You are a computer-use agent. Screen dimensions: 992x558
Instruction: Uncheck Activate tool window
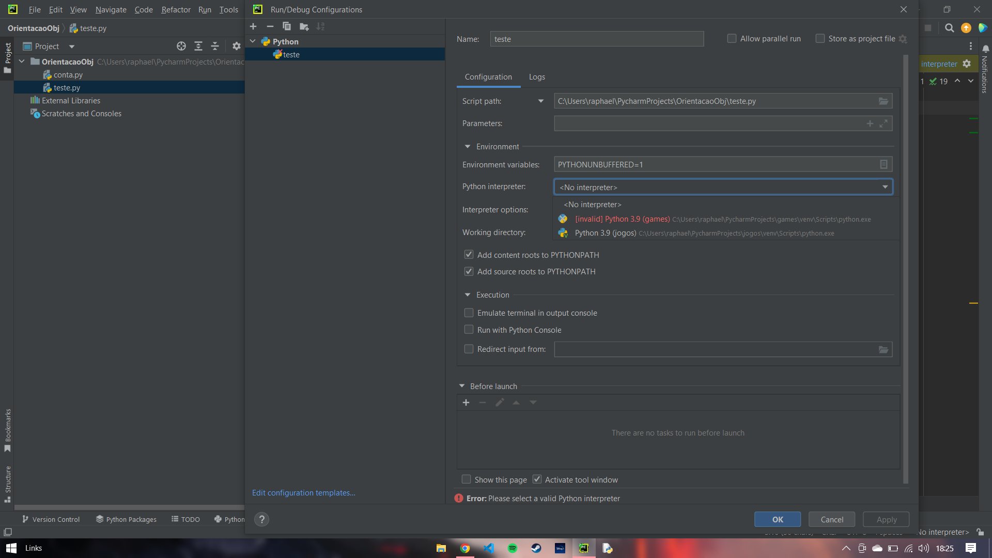pyautogui.click(x=537, y=479)
